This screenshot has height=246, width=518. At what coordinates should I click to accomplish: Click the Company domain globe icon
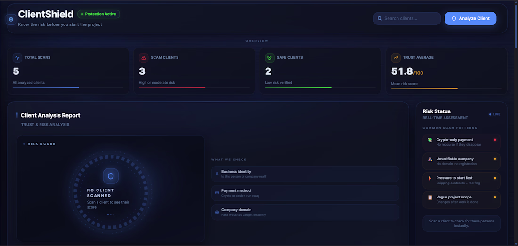217,212
